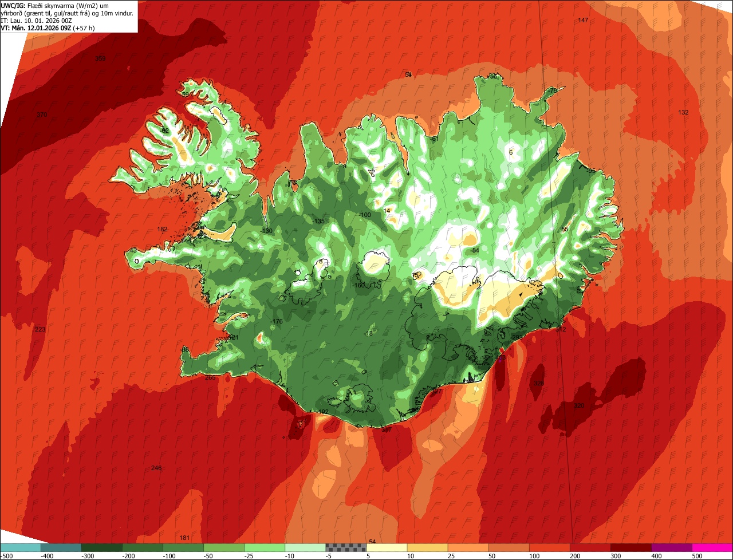Click the initial time line 'IT: Lau. 10. 01. 2026 00Z'
733x560 pixels.
point(37,21)
